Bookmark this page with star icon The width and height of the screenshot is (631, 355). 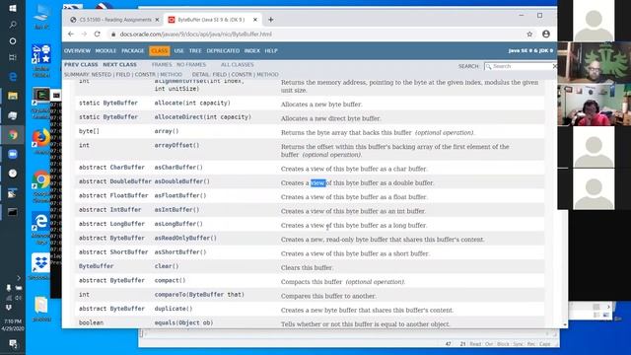pos(529,35)
